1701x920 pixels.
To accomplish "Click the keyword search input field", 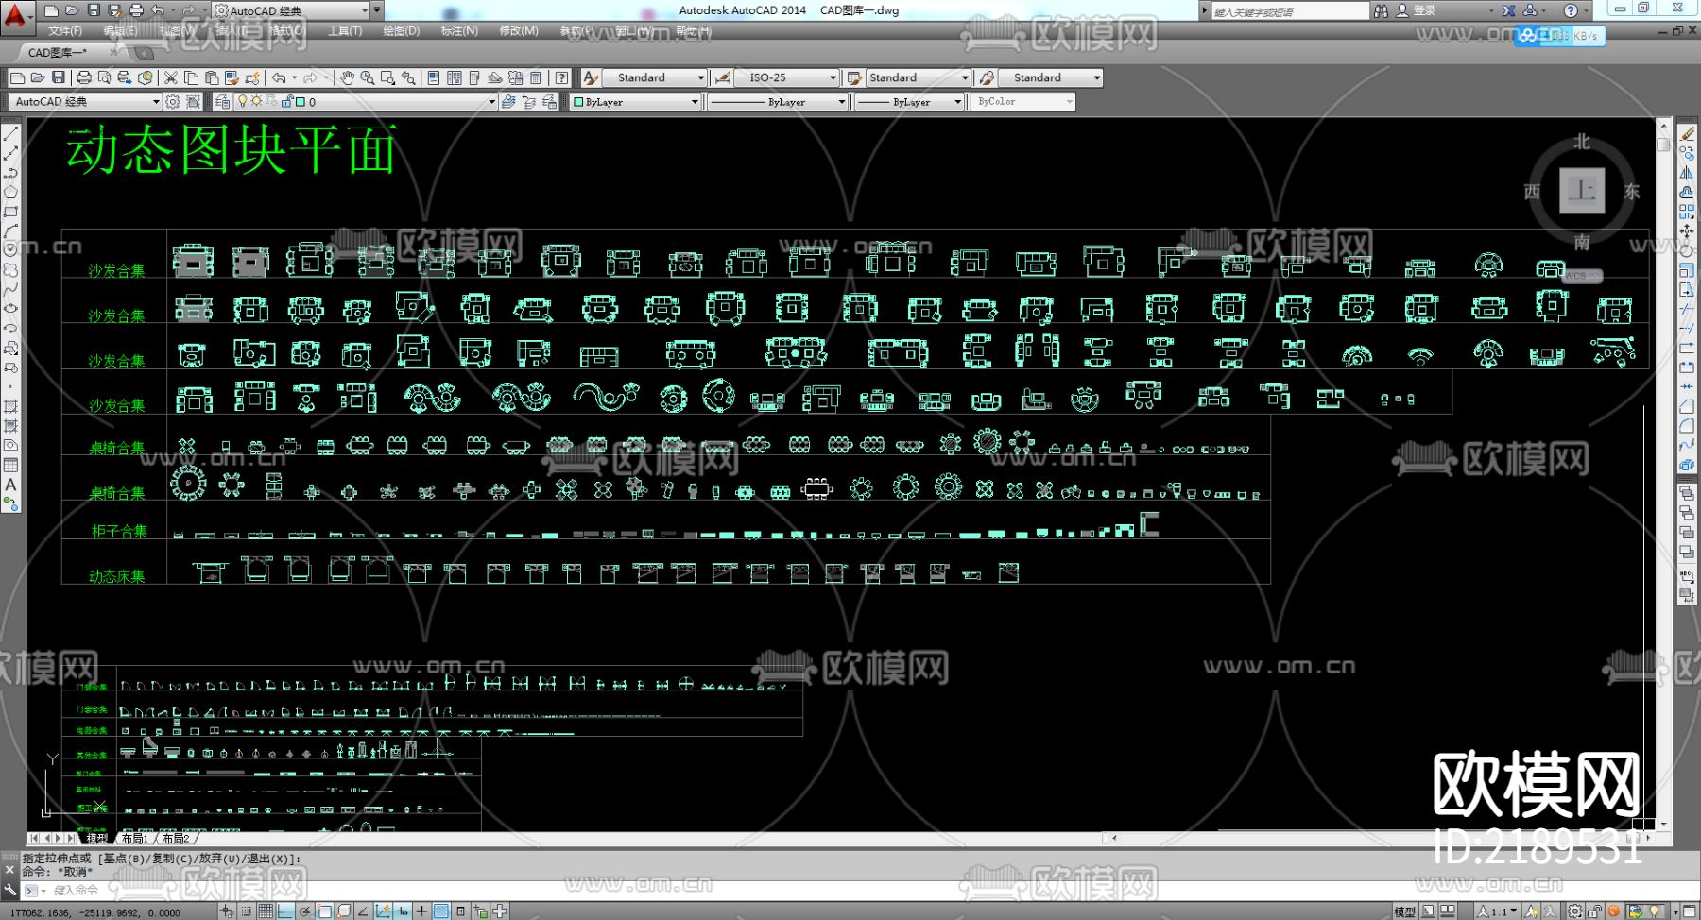I will coord(1289,11).
